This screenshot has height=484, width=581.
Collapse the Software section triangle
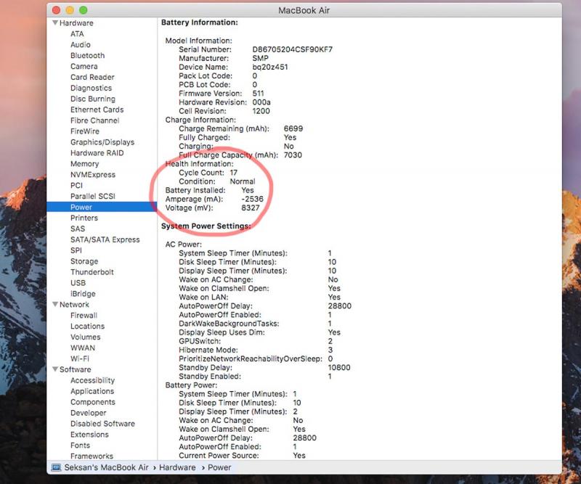coord(55,369)
